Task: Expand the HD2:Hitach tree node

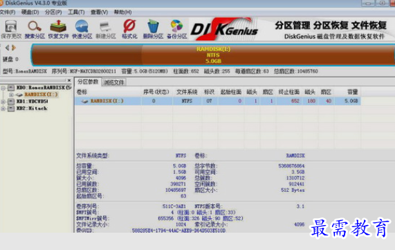Action: tap(3, 109)
